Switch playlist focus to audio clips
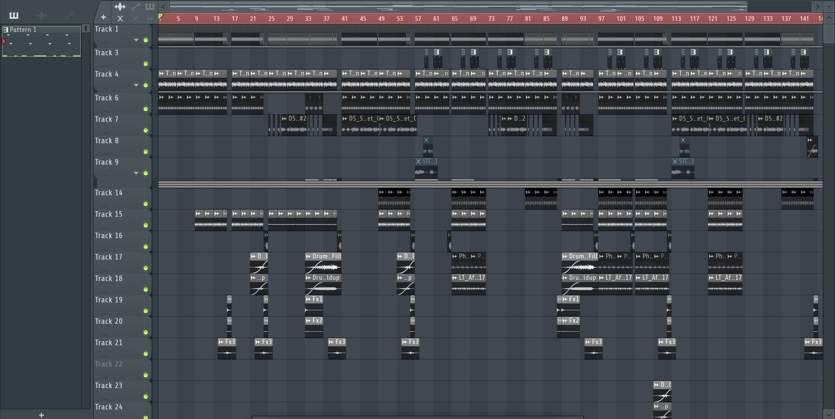Screen dimensions: 835x419 click(x=120, y=6)
